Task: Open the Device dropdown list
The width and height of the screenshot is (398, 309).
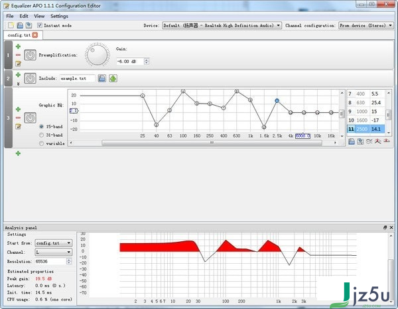Action: pyautogui.click(x=222, y=25)
